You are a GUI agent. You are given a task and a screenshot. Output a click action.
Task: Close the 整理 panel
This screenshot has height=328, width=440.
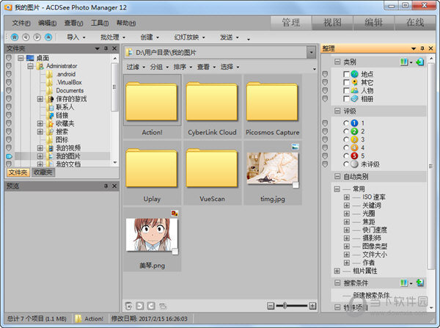point(430,48)
